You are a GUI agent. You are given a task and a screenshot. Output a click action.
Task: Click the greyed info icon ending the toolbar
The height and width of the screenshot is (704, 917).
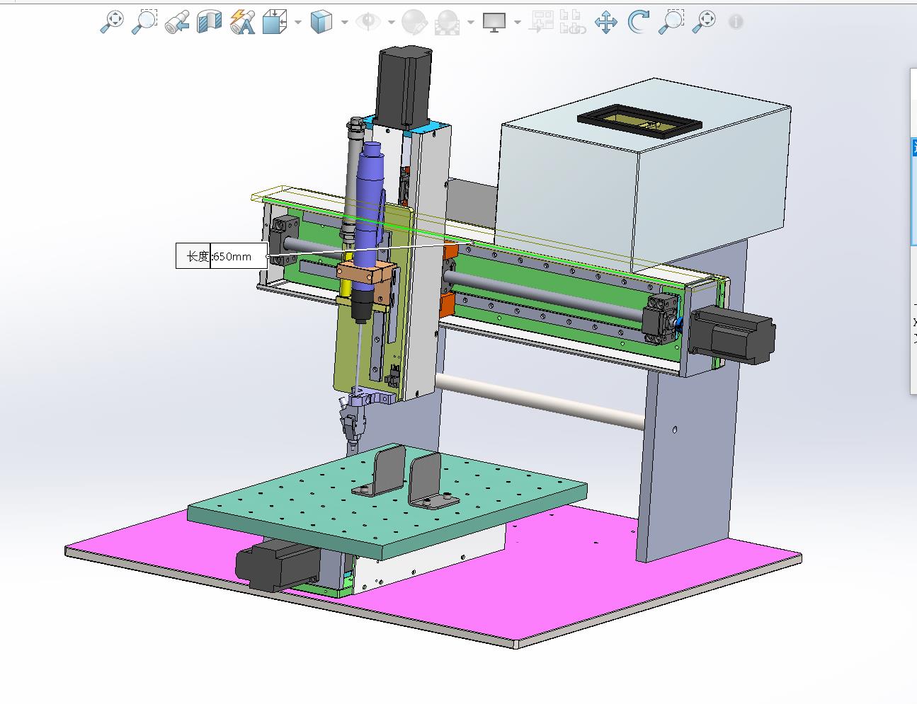(736, 23)
